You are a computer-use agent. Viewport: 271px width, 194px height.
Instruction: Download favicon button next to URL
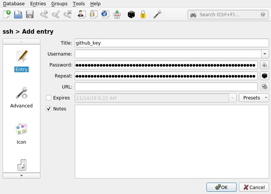click(x=265, y=87)
